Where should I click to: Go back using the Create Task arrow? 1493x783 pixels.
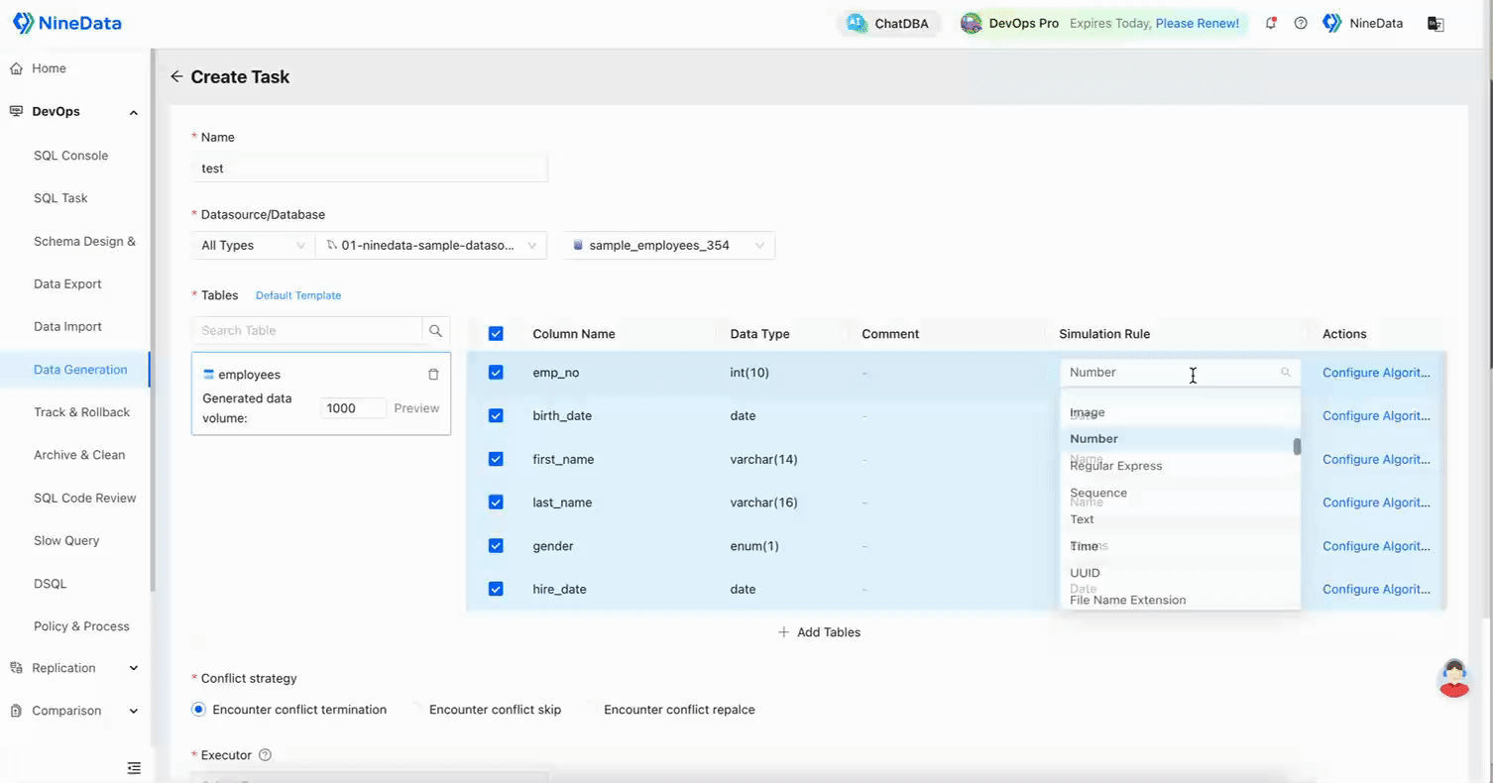coord(176,76)
